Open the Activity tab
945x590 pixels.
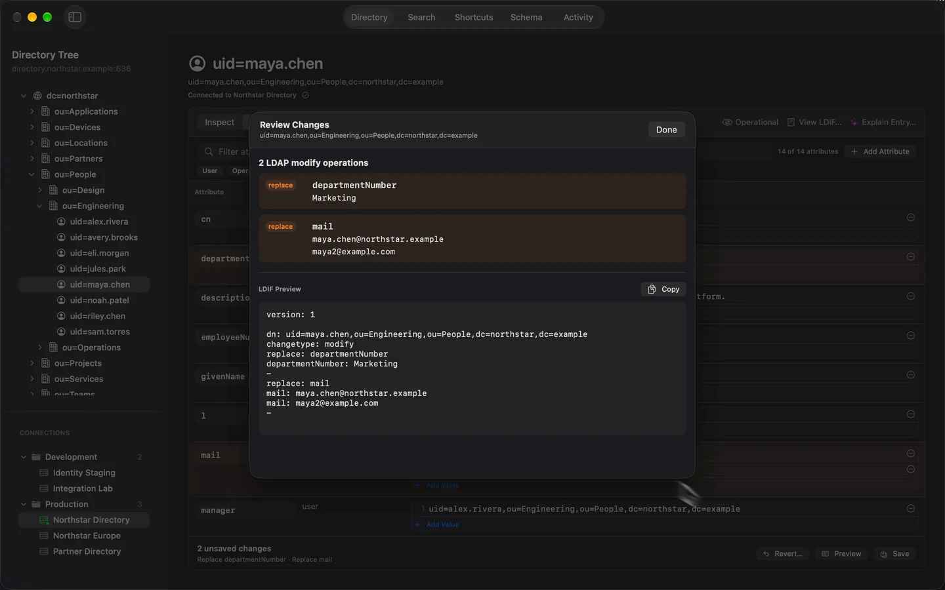click(x=578, y=17)
